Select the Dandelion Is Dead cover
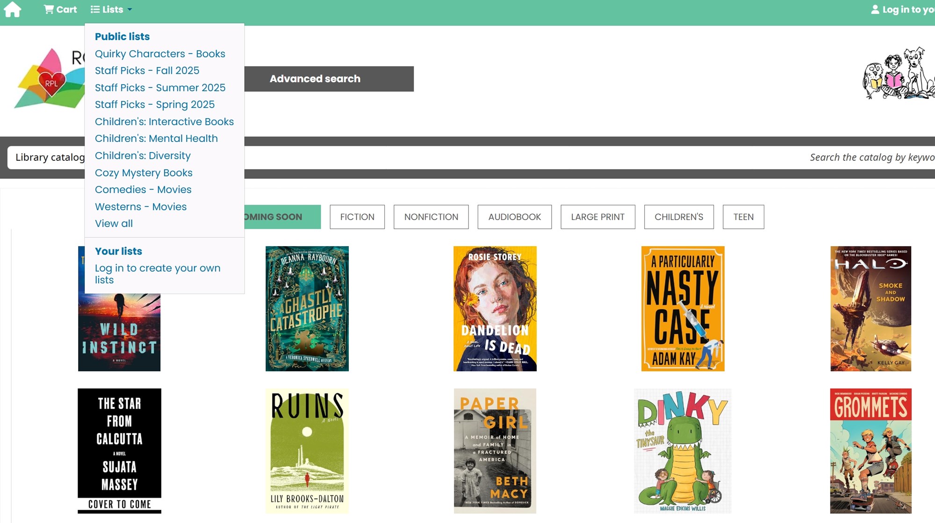The width and height of the screenshot is (935, 523). tap(495, 309)
